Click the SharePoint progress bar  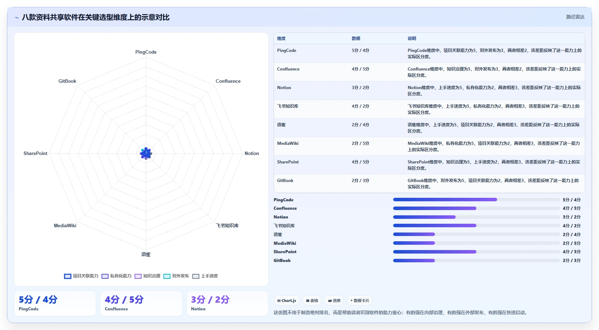click(x=476, y=252)
